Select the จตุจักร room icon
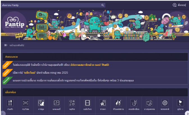Viewport: 189px width, 115px height. (72, 103)
